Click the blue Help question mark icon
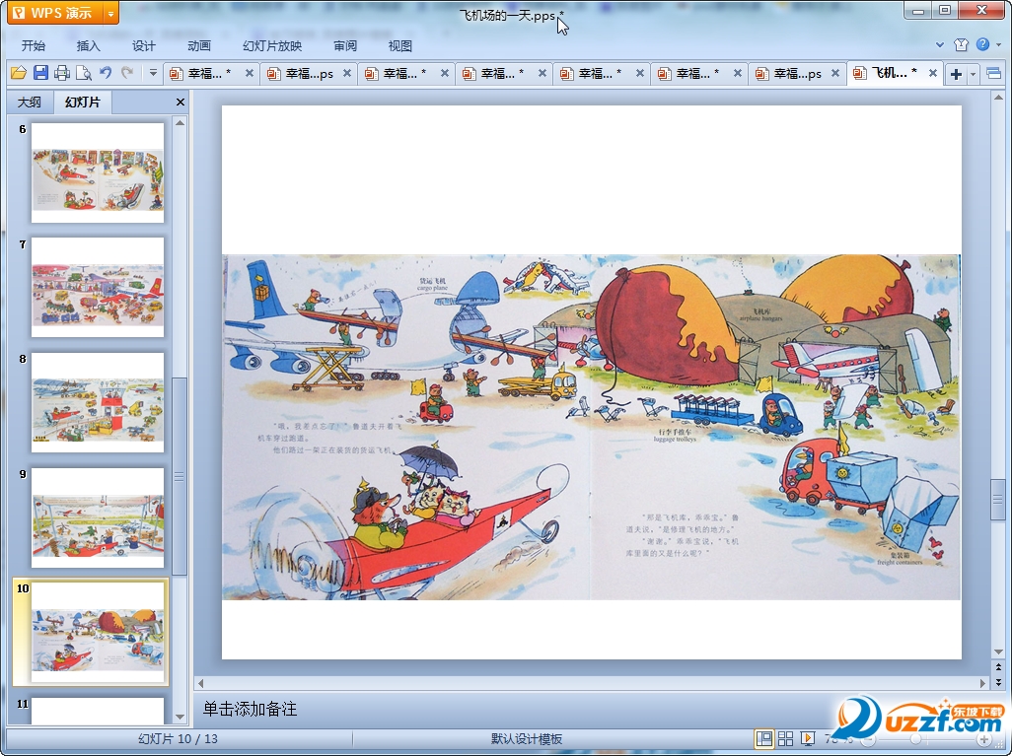 pos(982,44)
